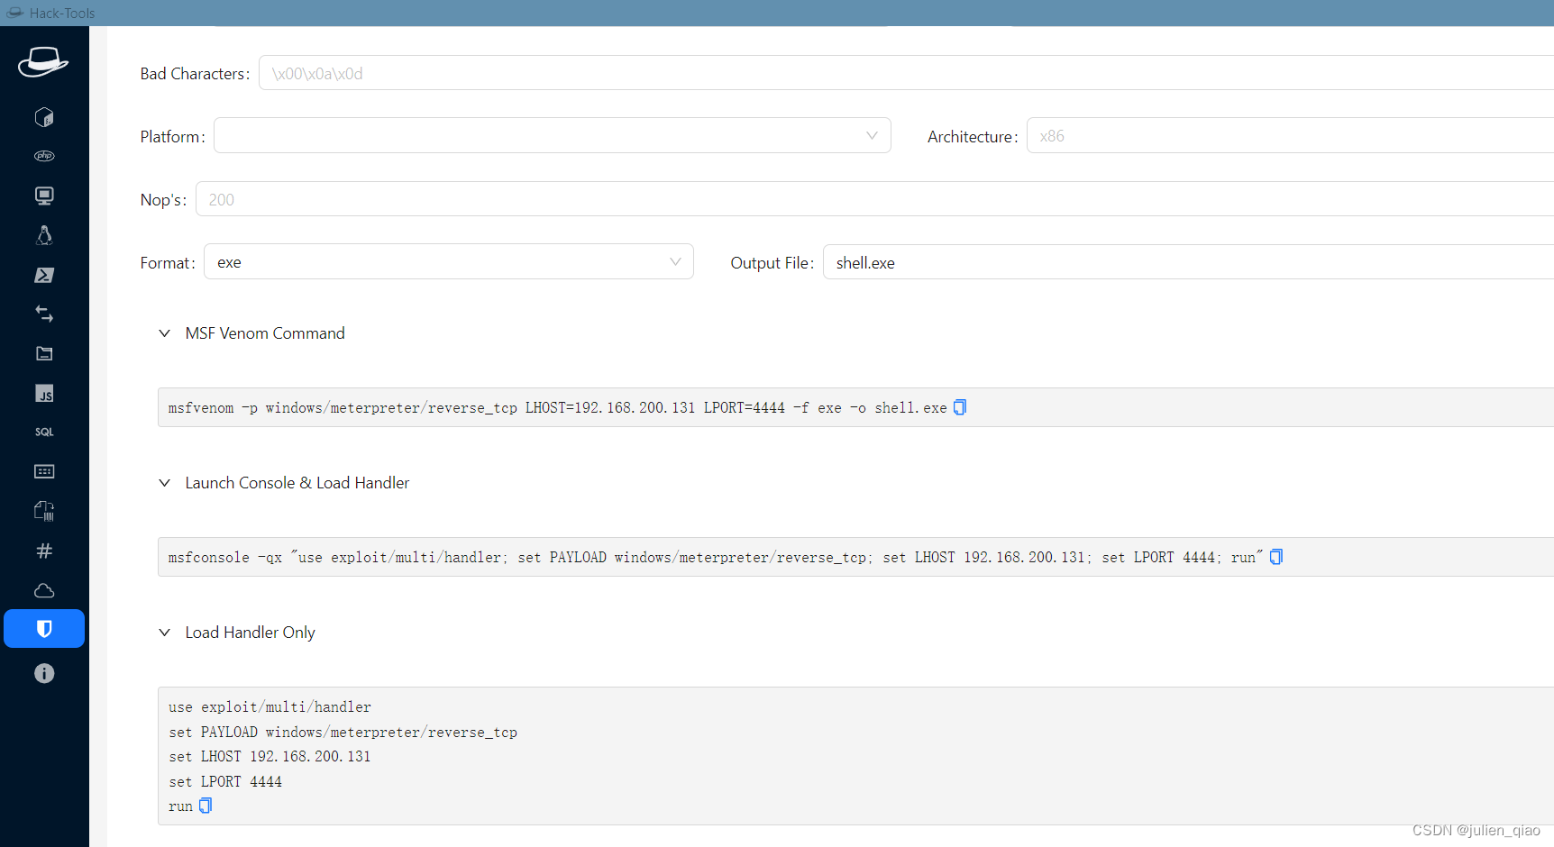Open the SQL injection section
Screen dimensions: 1554x847
click(44, 433)
